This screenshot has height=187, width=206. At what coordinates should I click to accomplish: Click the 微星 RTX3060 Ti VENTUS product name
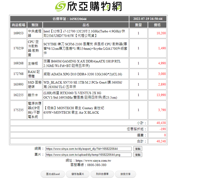click(x=80, y=95)
